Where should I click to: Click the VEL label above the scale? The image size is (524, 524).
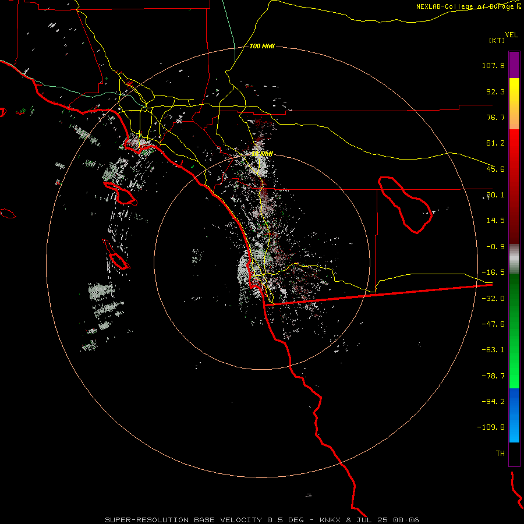tap(511, 35)
